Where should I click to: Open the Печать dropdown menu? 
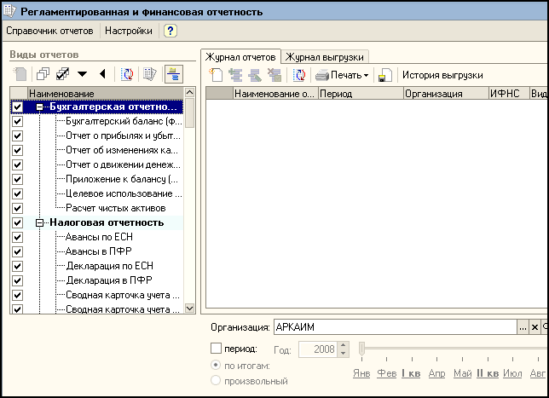(x=367, y=75)
